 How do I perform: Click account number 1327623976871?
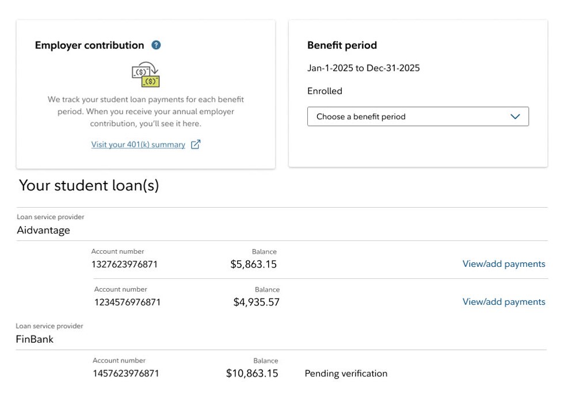point(124,264)
